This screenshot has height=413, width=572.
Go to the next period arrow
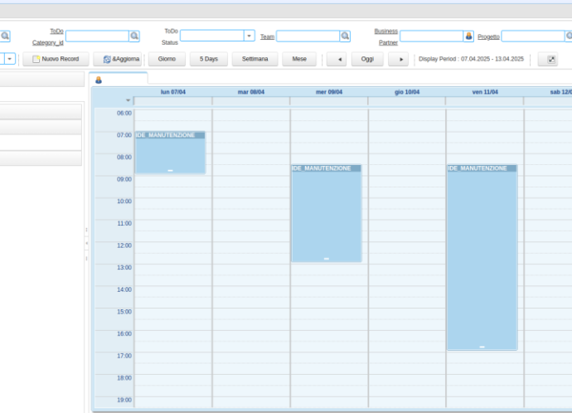pyautogui.click(x=399, y=60)
